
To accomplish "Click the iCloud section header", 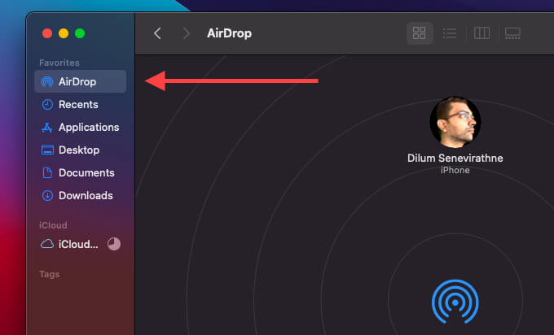I will 53,225.
